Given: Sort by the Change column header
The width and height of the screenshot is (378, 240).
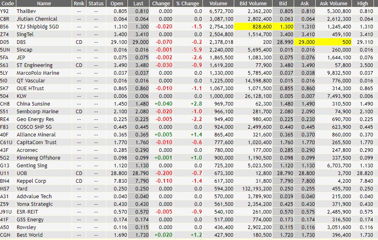Looking at the screenshot, I should (x=161, y=3).
